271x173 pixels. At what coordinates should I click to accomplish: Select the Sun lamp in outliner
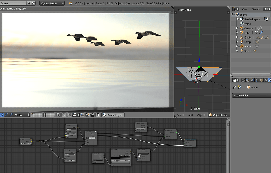pos(246,51)
